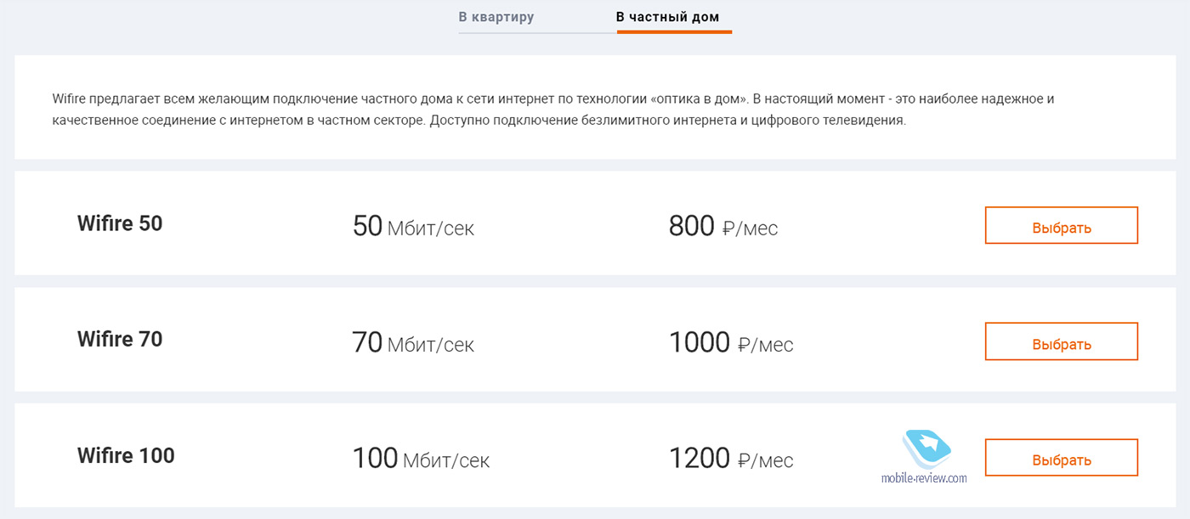Switch to the «В квартиру» tab
Screen dimensions: 1190x519
[496, 17]
